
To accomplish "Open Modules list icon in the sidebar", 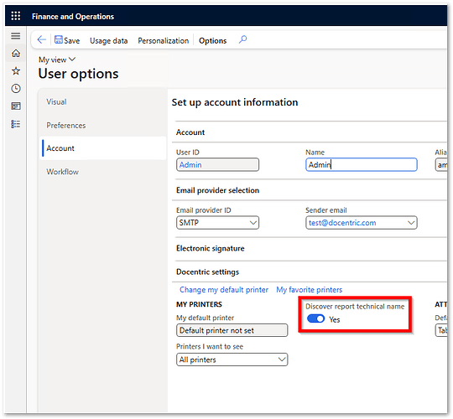I will [16, 124].
